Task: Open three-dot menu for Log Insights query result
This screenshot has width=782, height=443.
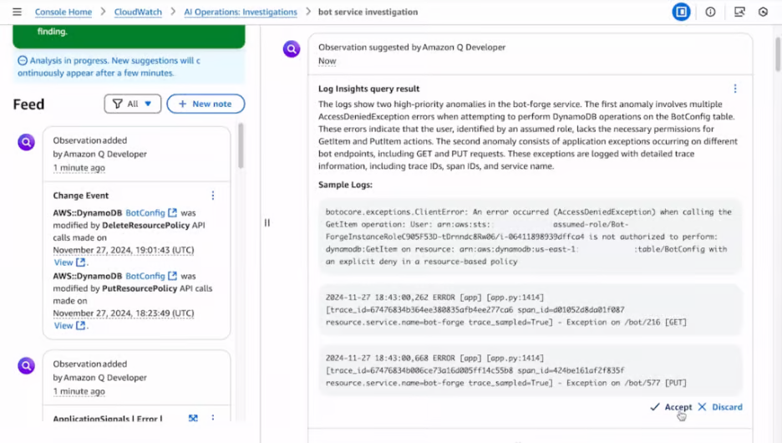Action: click(x=735, y=89)
